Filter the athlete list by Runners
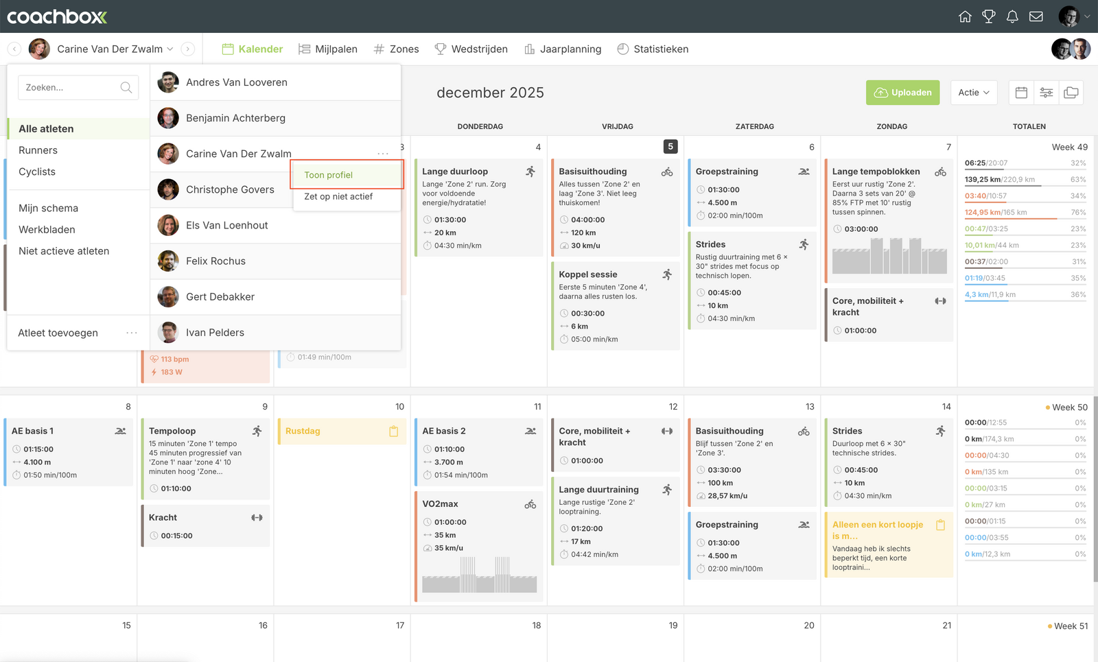This screenshot has height=662, width=1098. [x=38, y=150]
